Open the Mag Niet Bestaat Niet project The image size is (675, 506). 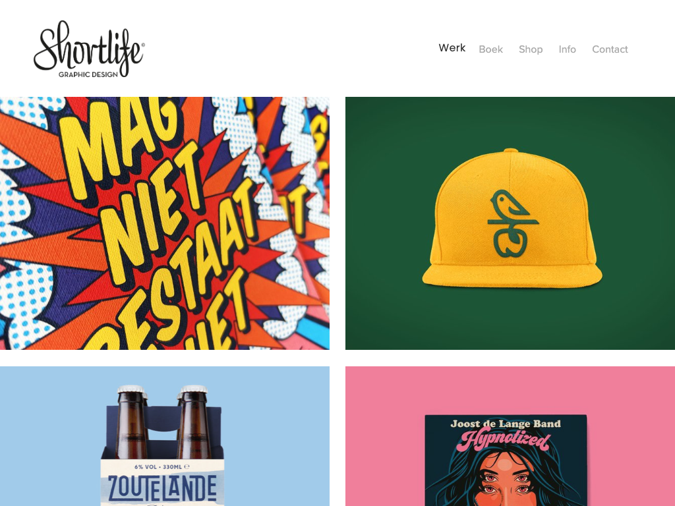tap(164, 223)
